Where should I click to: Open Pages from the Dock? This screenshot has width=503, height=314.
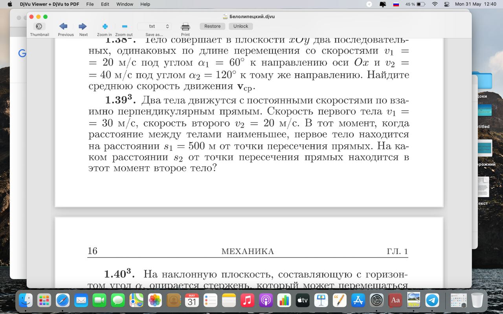click(x=340, y=300)
